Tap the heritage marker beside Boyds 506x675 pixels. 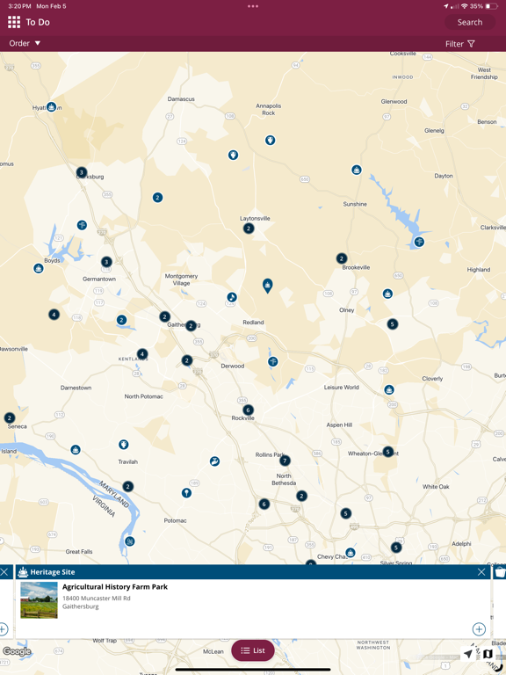(x=39, y=268)
